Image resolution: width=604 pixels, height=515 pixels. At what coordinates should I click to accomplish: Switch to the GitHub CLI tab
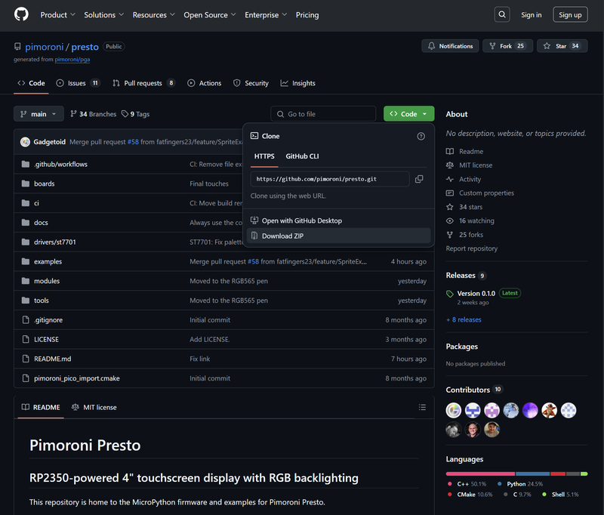[x=302, y=156]
